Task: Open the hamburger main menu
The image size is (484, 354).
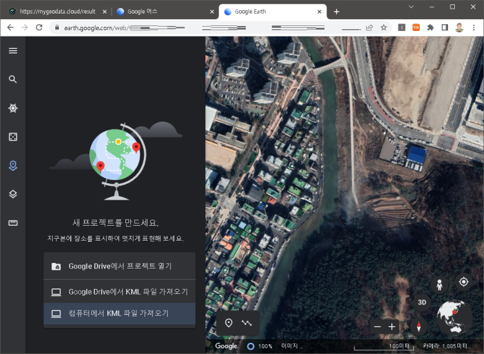Action: coord(13,51)
